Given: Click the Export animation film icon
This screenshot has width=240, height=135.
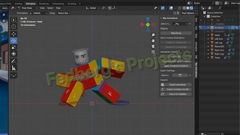Looking at the screenshot, I should (162, 84).
